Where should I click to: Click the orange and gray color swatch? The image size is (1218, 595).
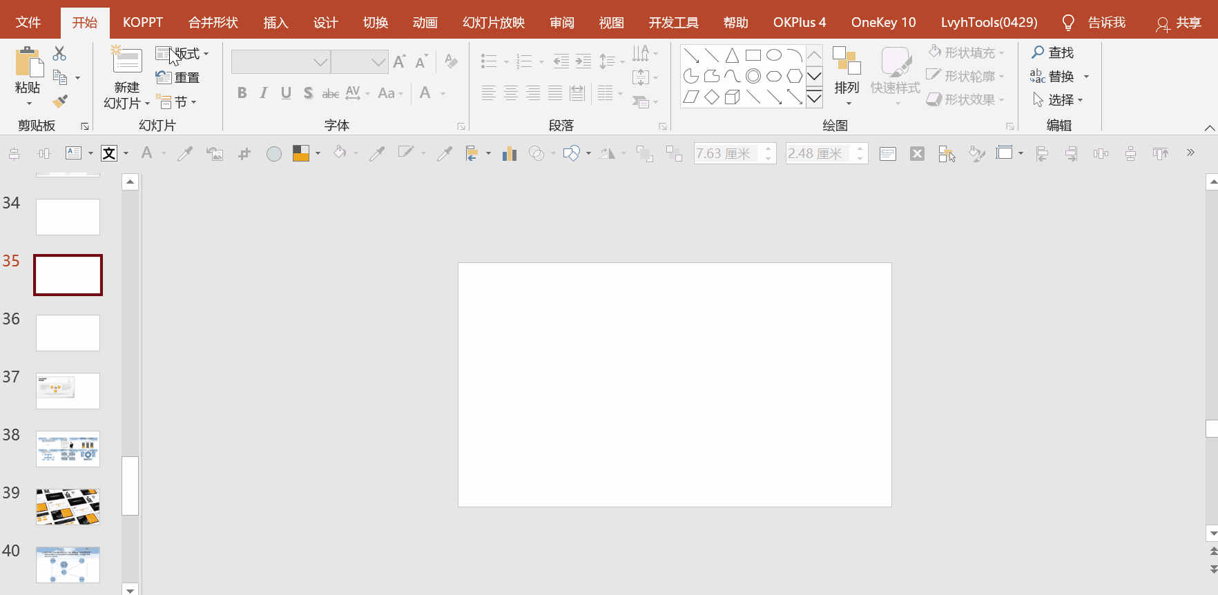pos(300,153)
